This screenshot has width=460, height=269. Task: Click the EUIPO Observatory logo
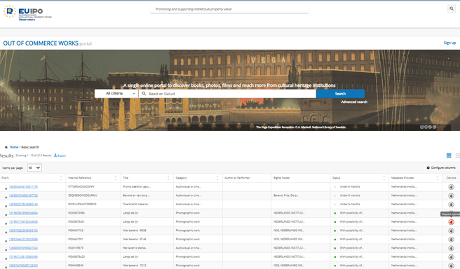(x=27, y=13)
